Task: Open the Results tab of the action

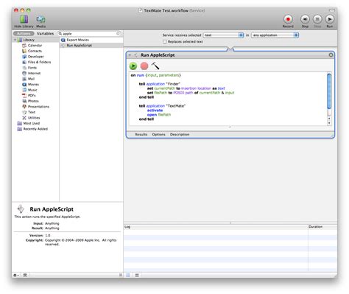Action: pyautogui.click(x=141, y=134)
